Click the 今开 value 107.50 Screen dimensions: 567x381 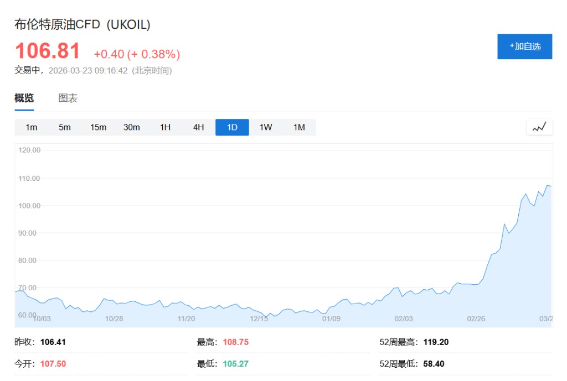[x=53, y=364]
